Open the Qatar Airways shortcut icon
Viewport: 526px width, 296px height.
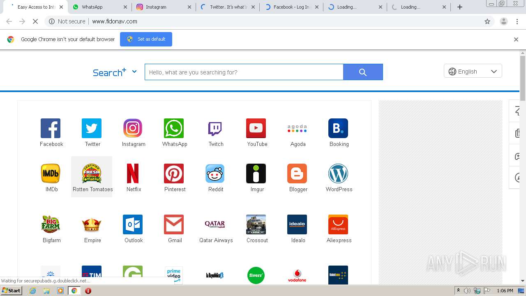[x=215, y=224]
